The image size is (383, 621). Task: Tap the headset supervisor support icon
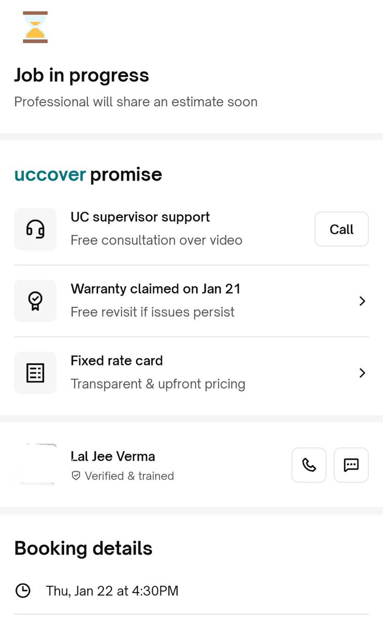click(x=35, y=229)
